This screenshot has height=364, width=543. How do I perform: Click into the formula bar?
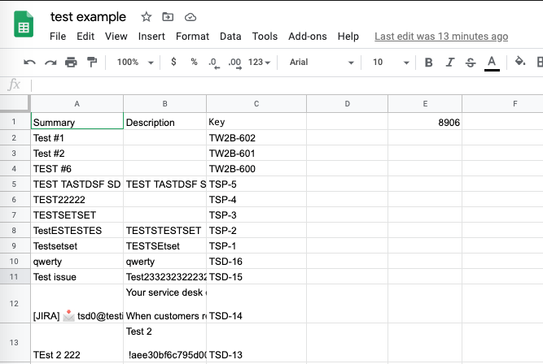(x=287, y=85)
